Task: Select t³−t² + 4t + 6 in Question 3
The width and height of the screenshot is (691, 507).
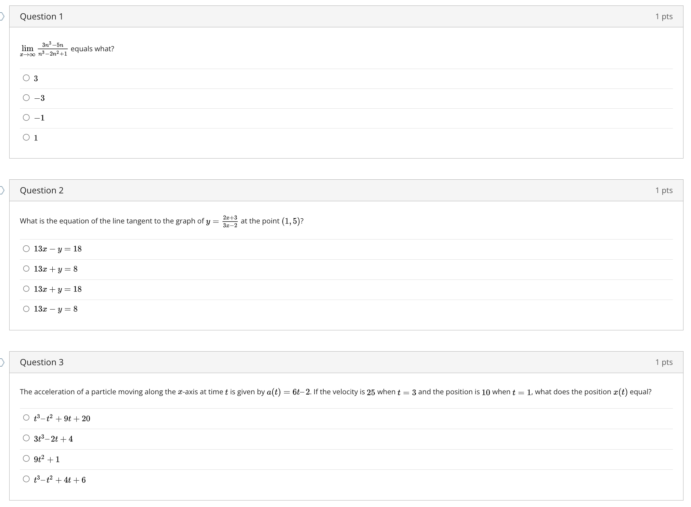Action: point(26,479)
